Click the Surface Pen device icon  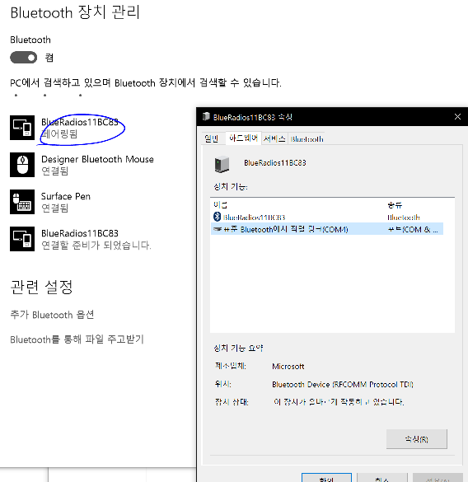[22, 202]
